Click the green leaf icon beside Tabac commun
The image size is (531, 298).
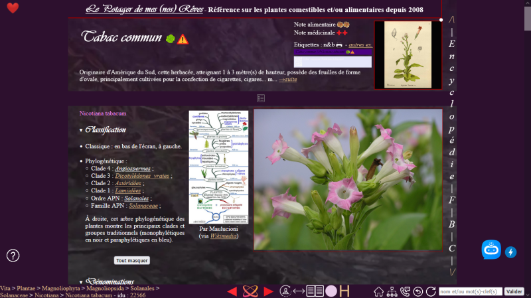tap(171, 39)
